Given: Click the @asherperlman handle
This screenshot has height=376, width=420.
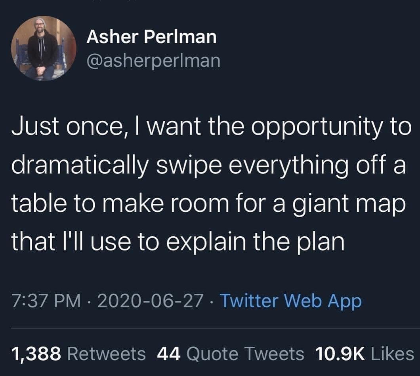Looking at the screenshot, I should (x=153, y=60).
